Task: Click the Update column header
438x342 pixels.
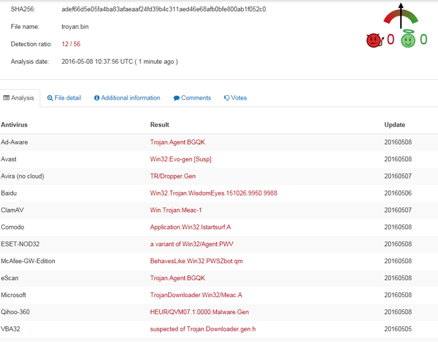Action: click(x=394, y=125)
